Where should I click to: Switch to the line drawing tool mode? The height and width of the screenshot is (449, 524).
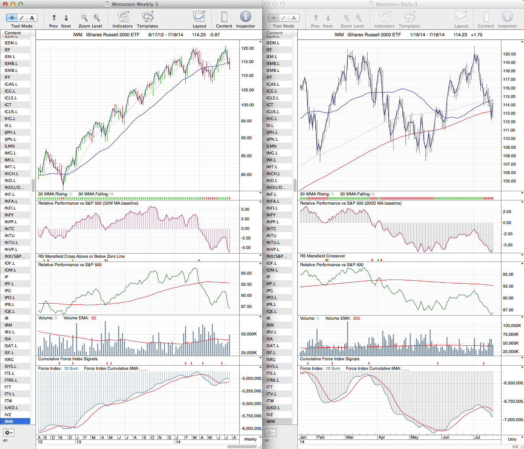click(22, 18)
